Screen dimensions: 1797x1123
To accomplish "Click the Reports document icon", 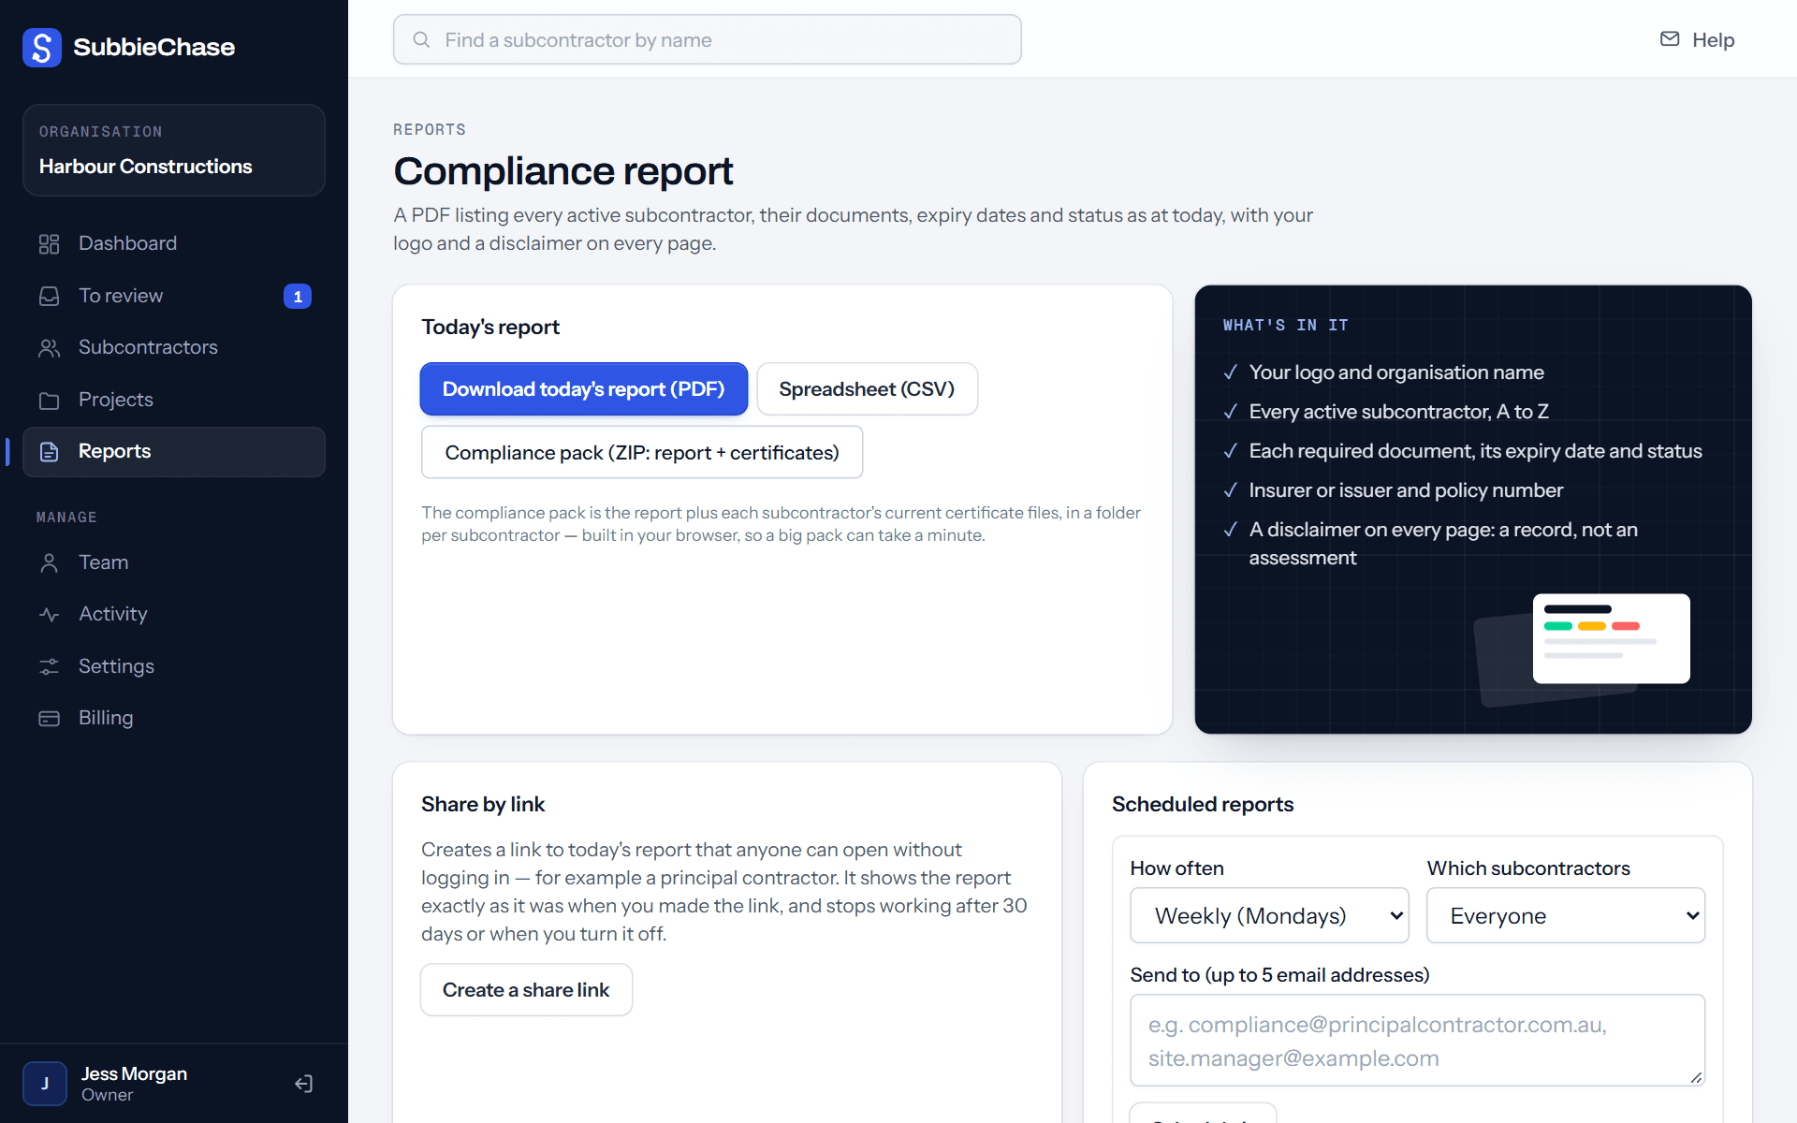I will point(49,452).
